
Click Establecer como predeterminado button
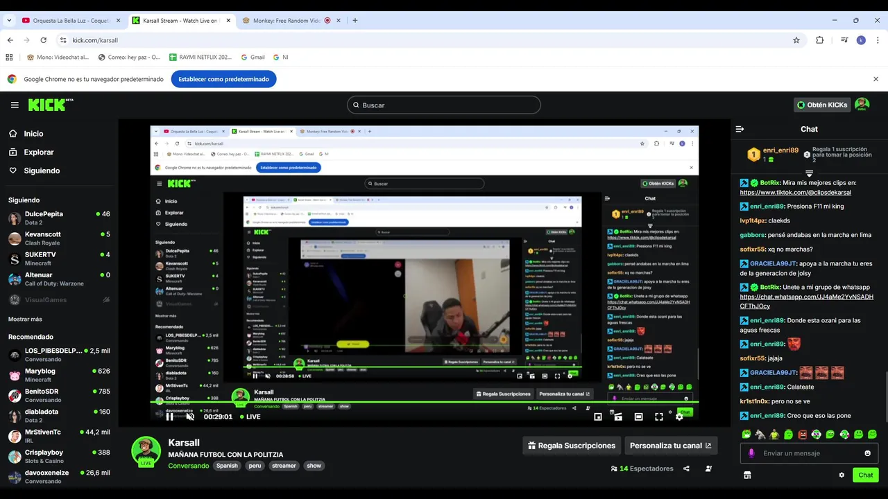point(223,79)
